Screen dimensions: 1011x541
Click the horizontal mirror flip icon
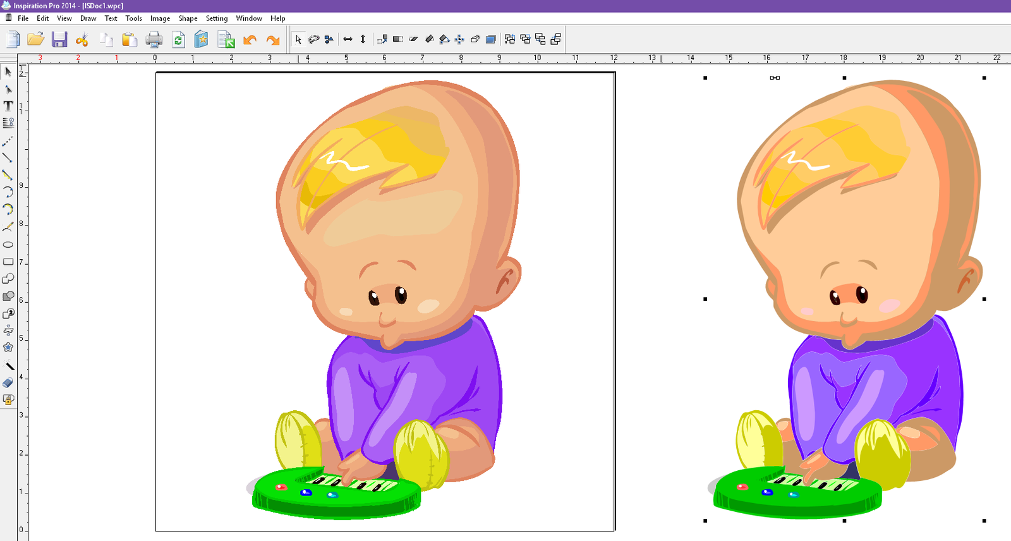pyautogui.click(x=348, y=39)
